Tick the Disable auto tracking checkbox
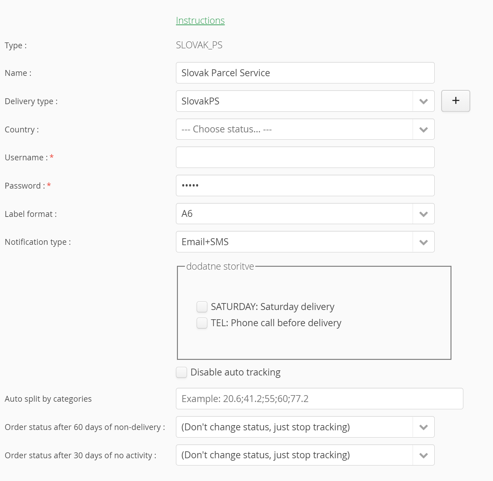This screenshot has width=493, height=481. pyautogui.click(x=181, y=372)
